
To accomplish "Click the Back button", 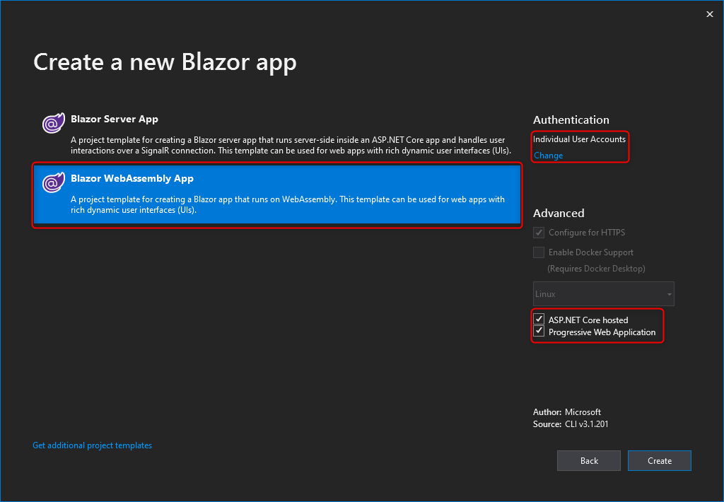I will pyautogui.click(x=589, y=460).
